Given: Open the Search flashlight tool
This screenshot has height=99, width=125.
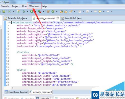Looking at the screenshot, I should [71, 11].
